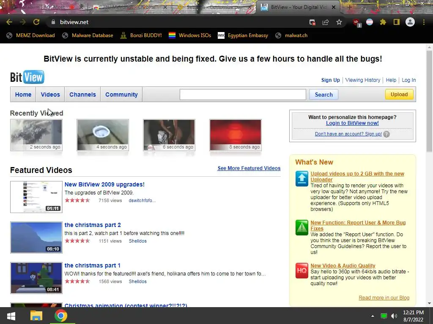Open the uBlock Origin extension icon
Screen dimensions: 433x324
point(356,23)
